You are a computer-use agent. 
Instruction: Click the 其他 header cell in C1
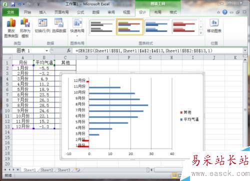(x=65, y=62)
